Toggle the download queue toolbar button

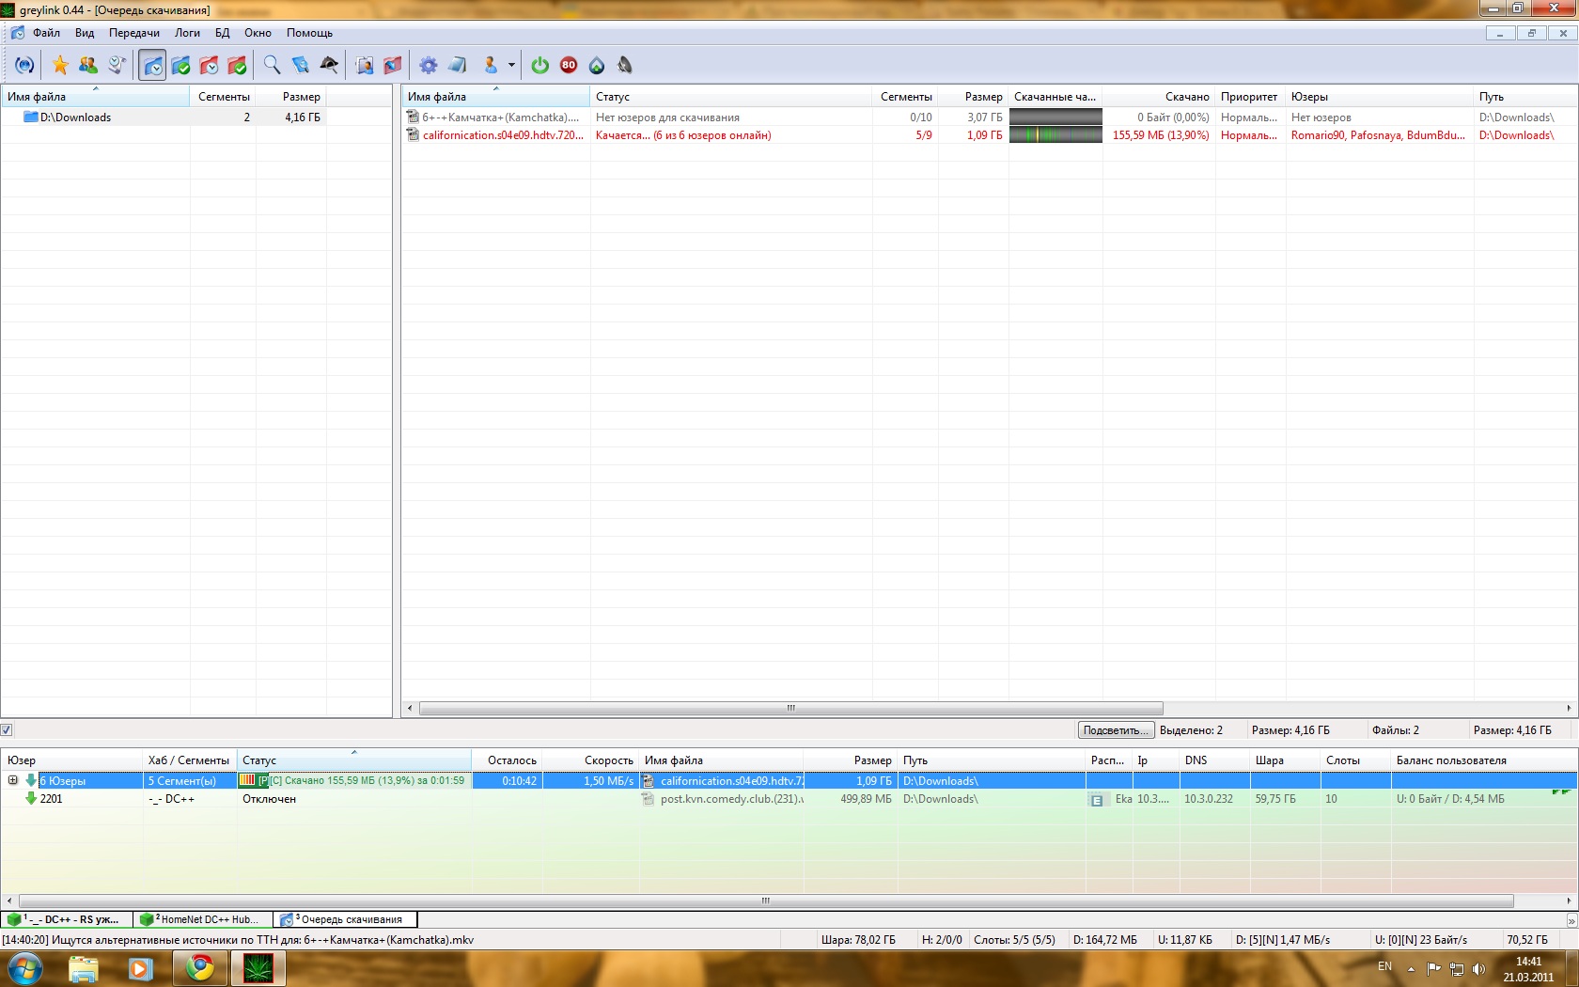(x=152, y=65)
